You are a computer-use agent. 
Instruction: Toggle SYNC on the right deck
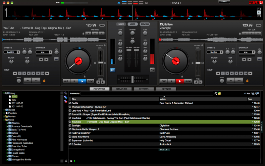188,81
